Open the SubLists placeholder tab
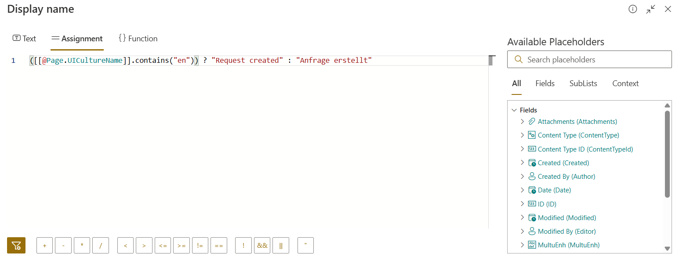 click(583, 83)
